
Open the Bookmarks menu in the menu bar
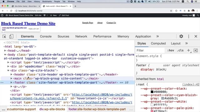pos(47,2)
